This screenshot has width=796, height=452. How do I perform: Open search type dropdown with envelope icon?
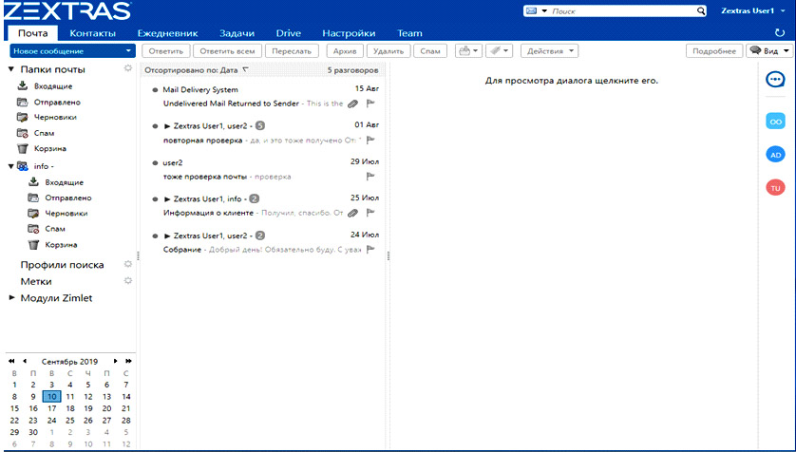coord(537,10)
